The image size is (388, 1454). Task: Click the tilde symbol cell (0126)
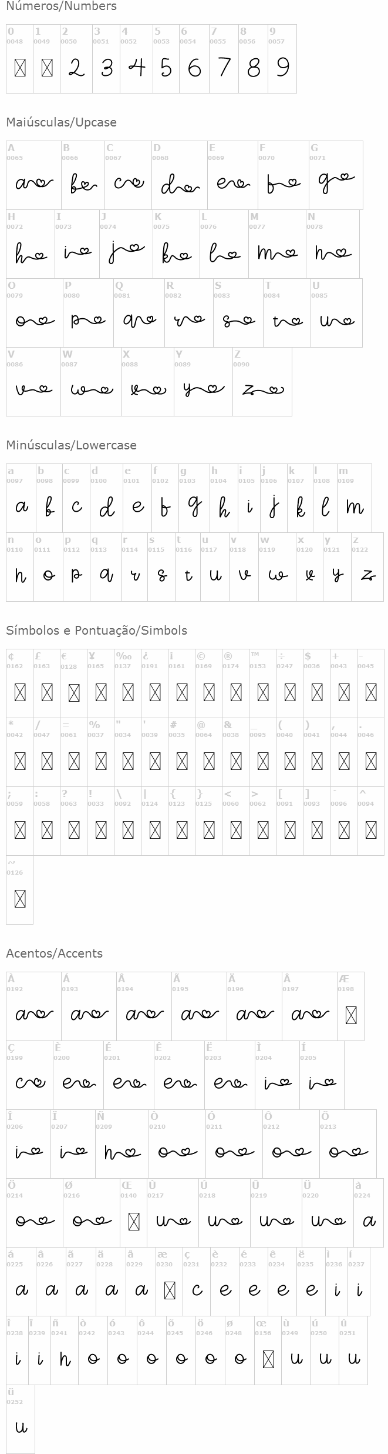click(x=19, y=889)
